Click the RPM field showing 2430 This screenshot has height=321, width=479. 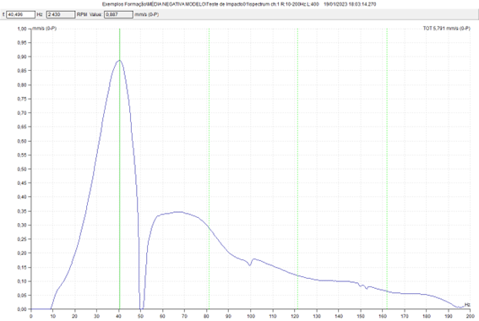coord(61,14)
